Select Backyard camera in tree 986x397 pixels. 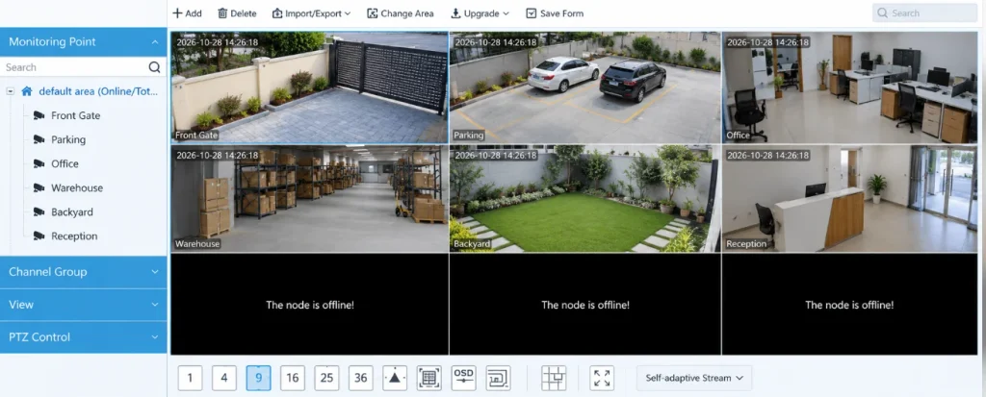pyautogui.click(x=71, y=212)
